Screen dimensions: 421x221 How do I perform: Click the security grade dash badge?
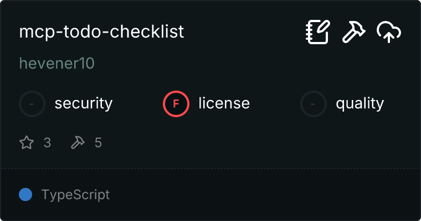[x=32, y=103]
